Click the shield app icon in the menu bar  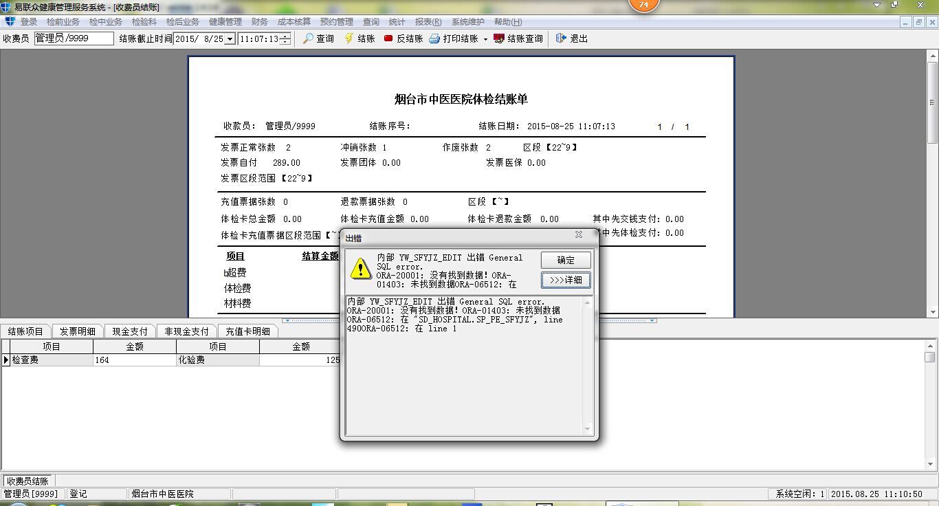pos(9,22)
